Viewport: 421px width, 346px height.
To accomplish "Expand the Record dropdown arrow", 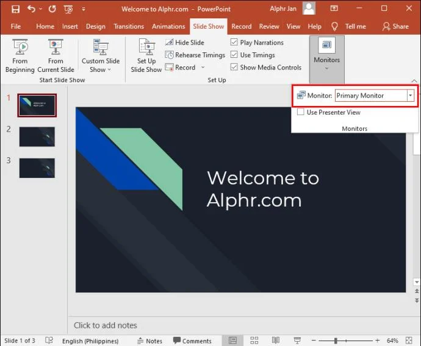I will click(x=203, y=67).
